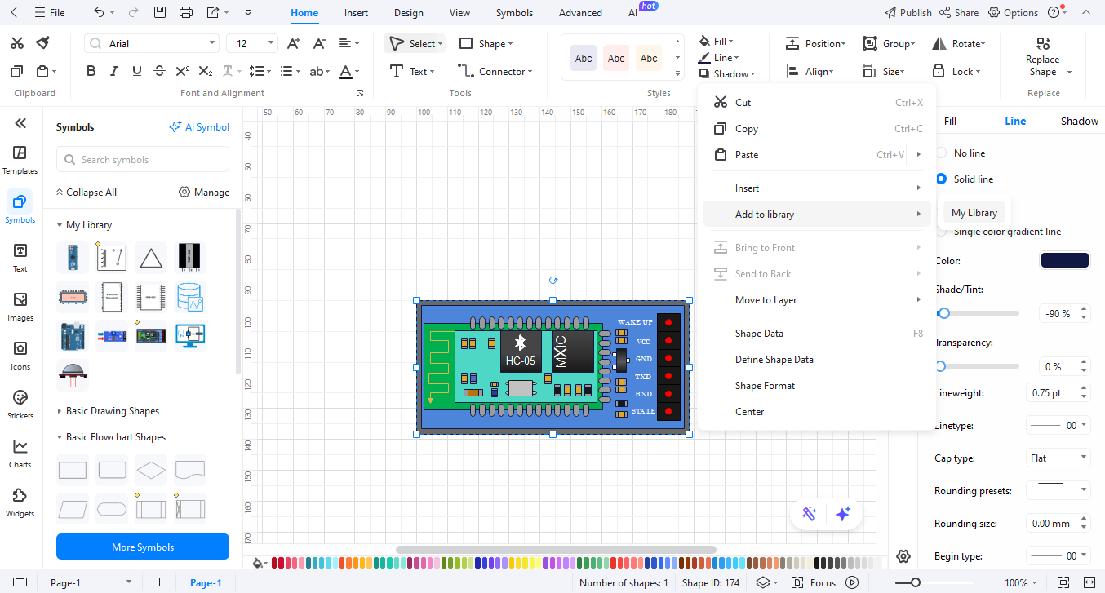The image size is (1105, 593).
Task: Switch to the Design ribbon tab
Action: pyautogui.click(x=408, y=13)
